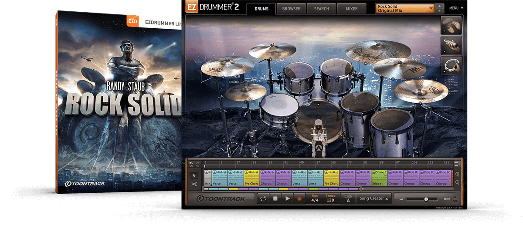This screenshot has width=523, height=225.
Task: Switch to the SEARCH tab
Action: 321,9
